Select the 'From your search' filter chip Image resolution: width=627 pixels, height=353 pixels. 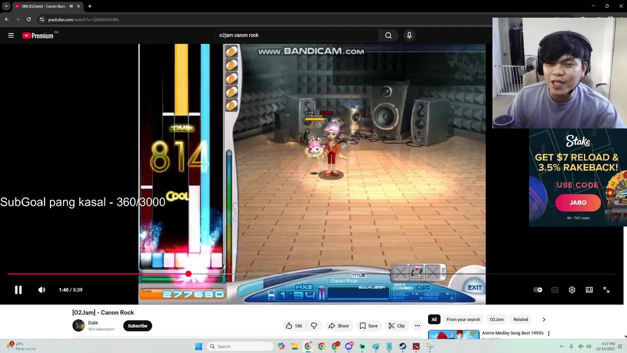pyautogui.click(x=463, y=320)
